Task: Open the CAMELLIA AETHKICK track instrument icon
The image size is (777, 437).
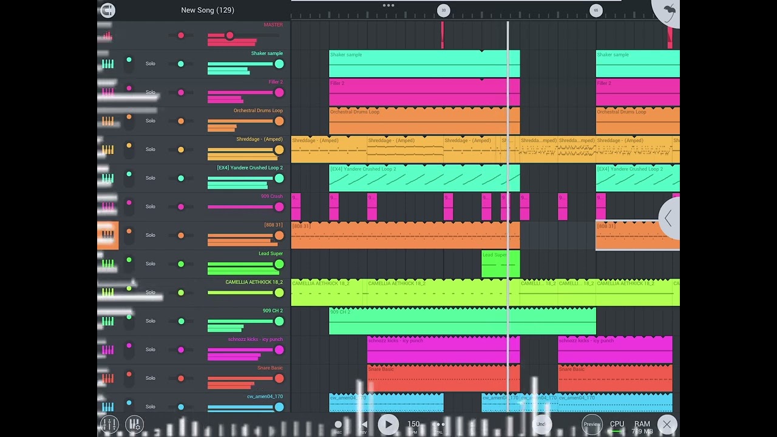Action: click(107, 293)
